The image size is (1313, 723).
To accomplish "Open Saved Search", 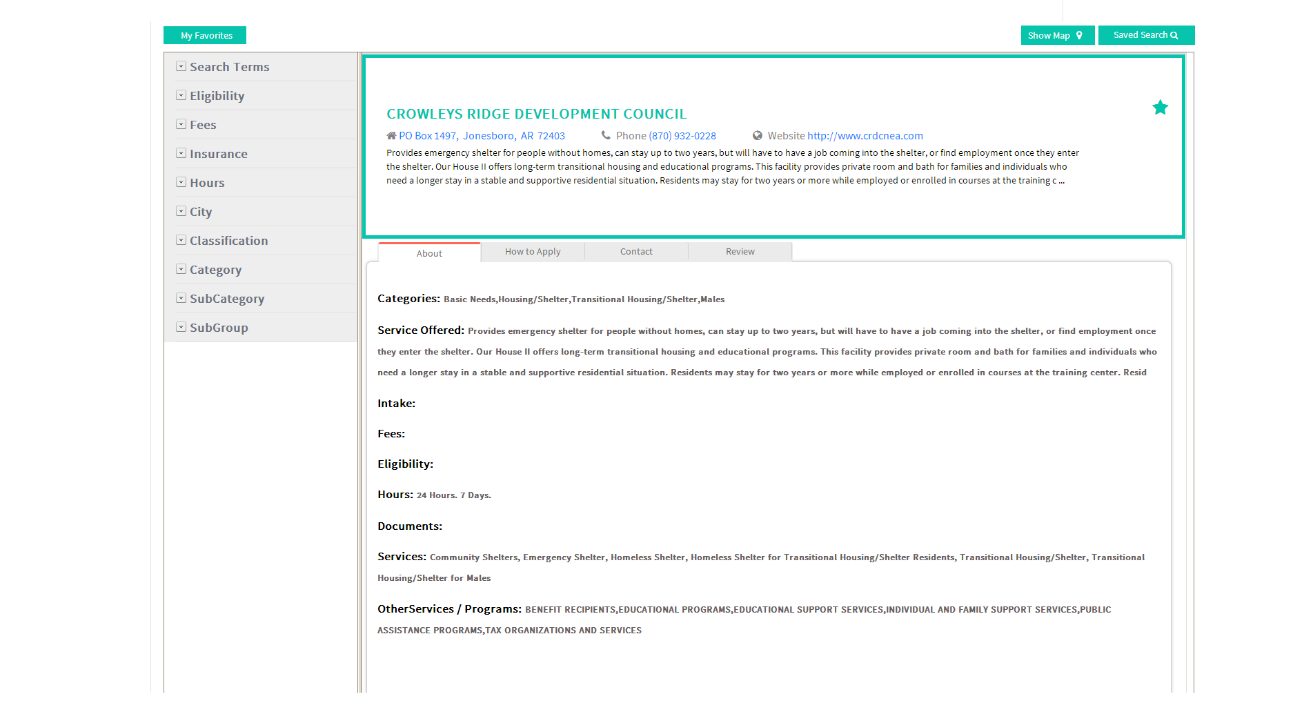I will [1146, 35].
